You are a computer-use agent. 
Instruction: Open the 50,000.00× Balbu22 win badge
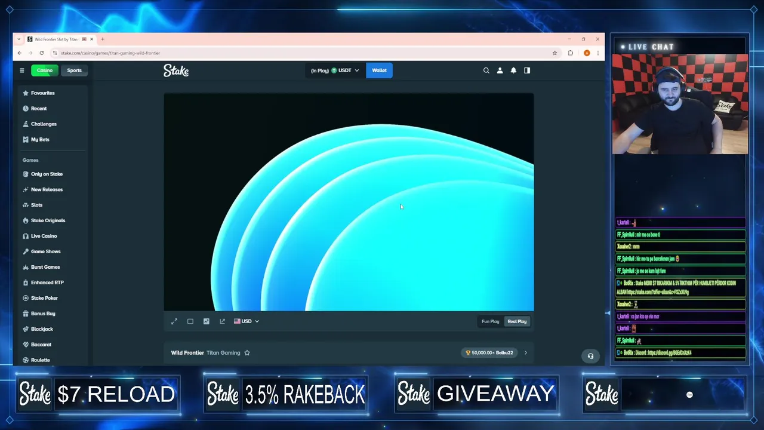tap(489, 353)
